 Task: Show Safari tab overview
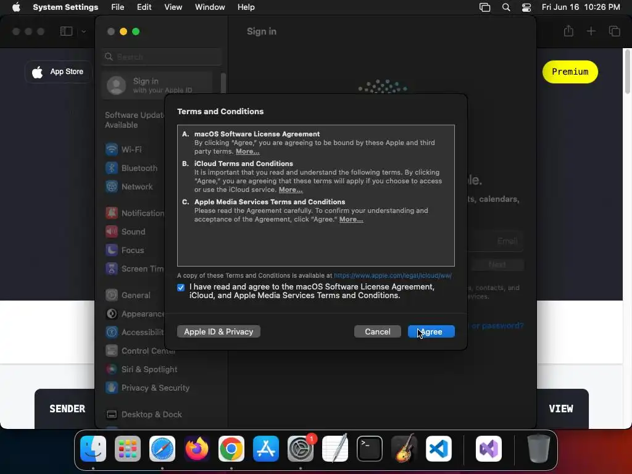click(614, 31)
